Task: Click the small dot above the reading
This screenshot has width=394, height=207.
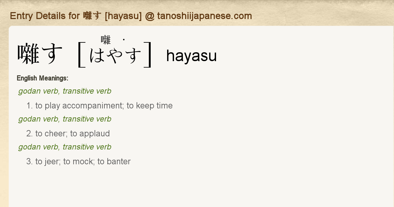Action: (x=124, y=40)
